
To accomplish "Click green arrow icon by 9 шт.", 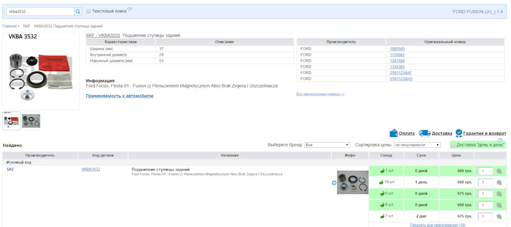I will (382, 205).
